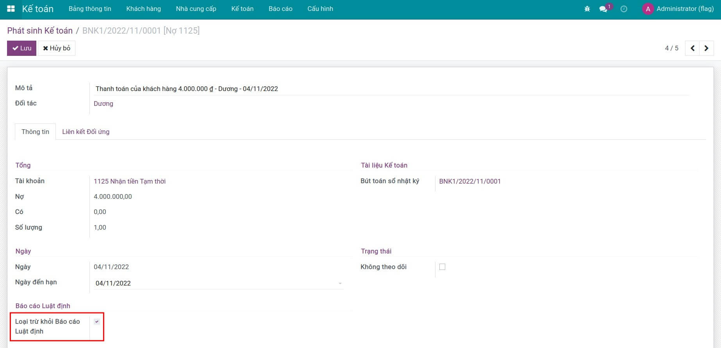Click the Mô tả description field

click(391, 89)
